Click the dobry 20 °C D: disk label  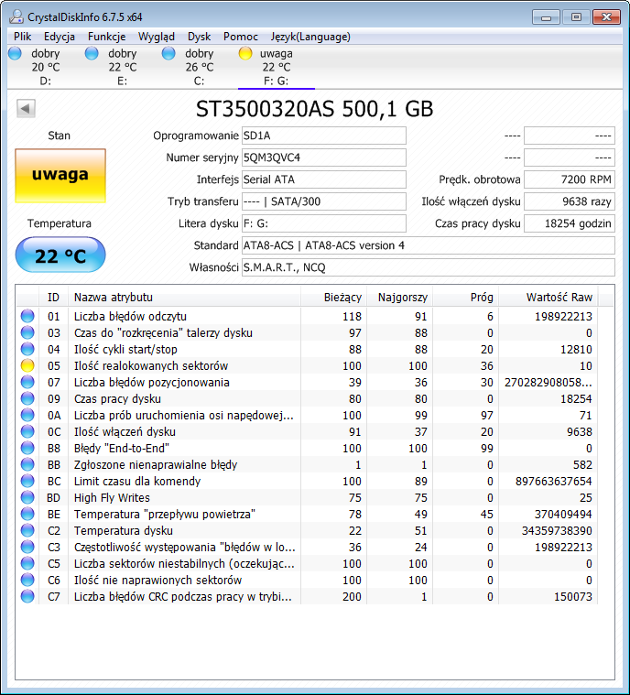(x=46, y=67)
